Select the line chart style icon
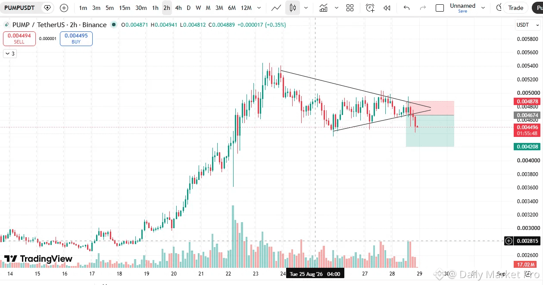 coord(276,8)
